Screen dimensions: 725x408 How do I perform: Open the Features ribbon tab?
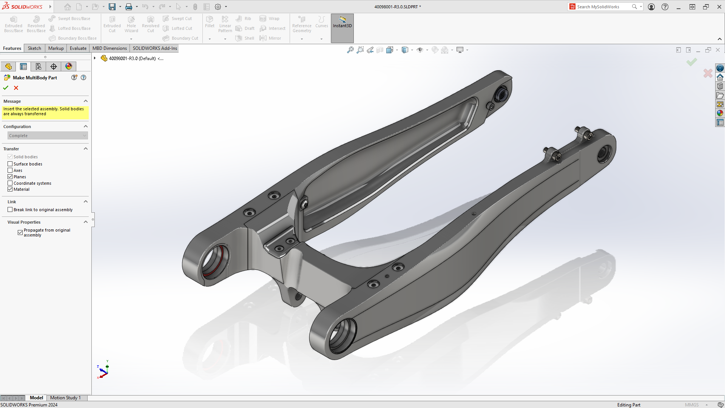12,48
